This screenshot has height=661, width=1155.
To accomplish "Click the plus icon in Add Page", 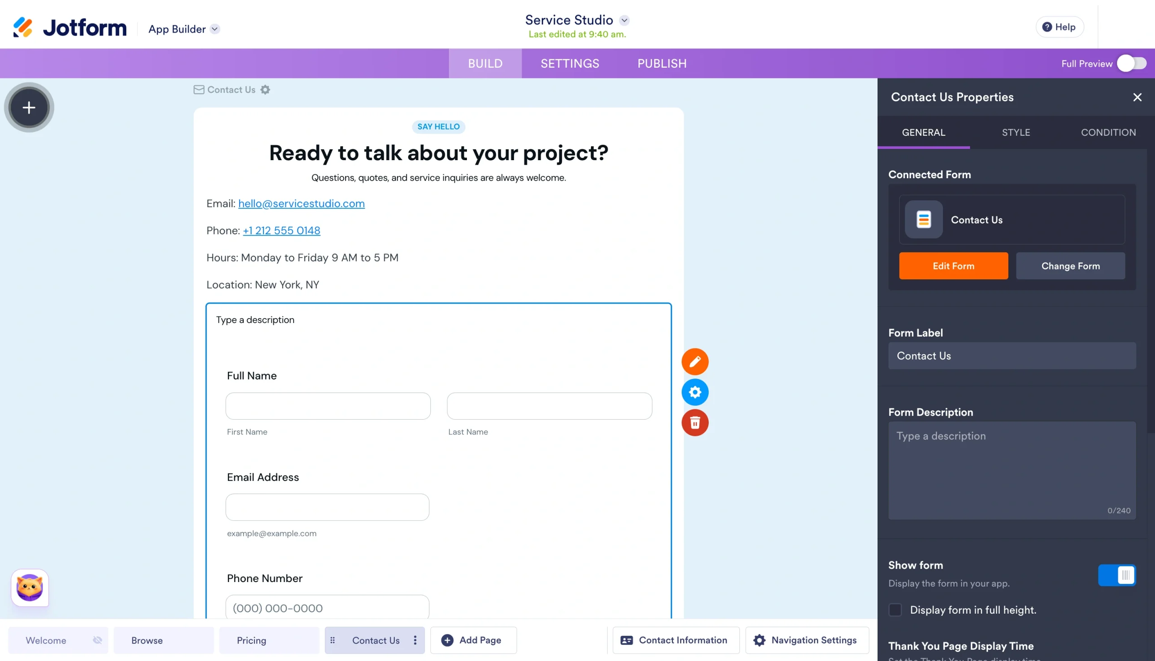I will pyautogui.click(x=447, y=640).
